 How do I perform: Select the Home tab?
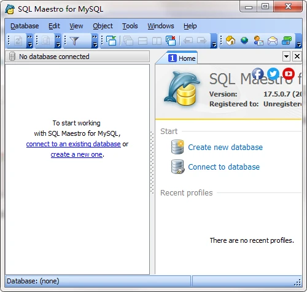[x=182, y=58]
